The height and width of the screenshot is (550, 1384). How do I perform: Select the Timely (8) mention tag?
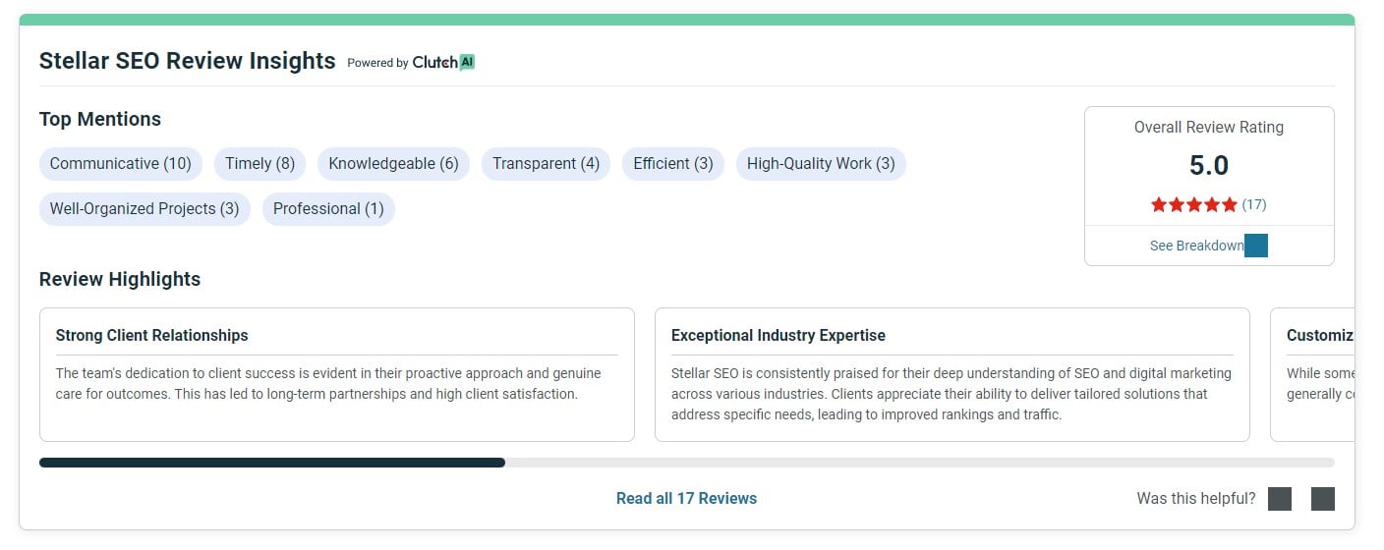tap(259, 164)
